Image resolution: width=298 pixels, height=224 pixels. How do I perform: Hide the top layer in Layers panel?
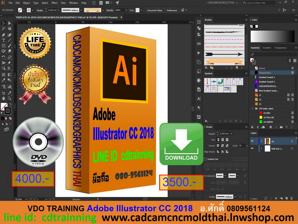tap(252, 141)
